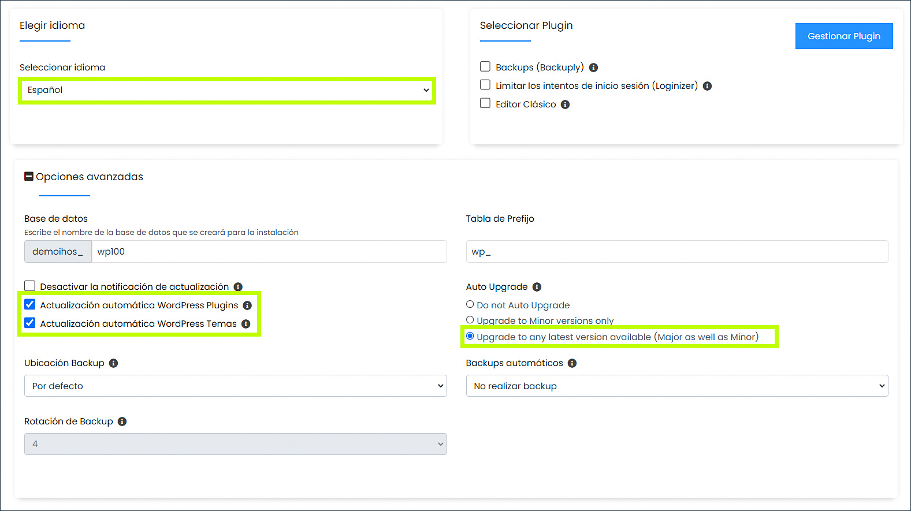The image size is (911, 511).
Task: Open the Ubicación Backup dropdown
Action: (235, 386)
